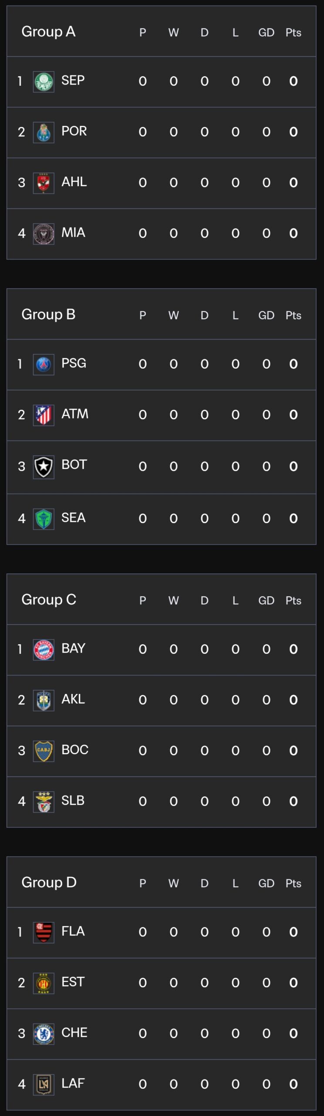Click the Group A table heading
324x1116 pixels.
coord(48,31)
